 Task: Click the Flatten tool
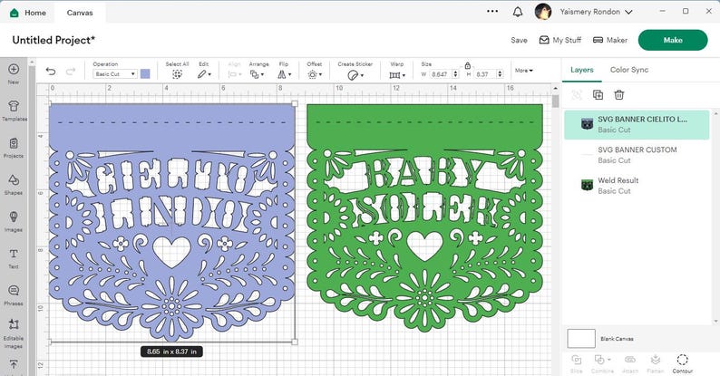point(656,363)
